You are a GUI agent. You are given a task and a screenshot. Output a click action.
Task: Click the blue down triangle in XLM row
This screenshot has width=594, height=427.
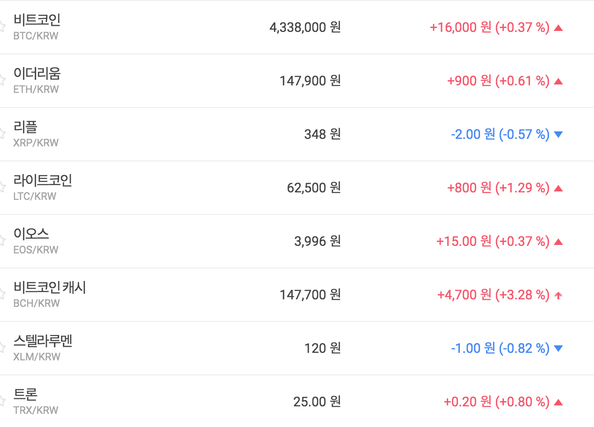click(x=558, y=349)
